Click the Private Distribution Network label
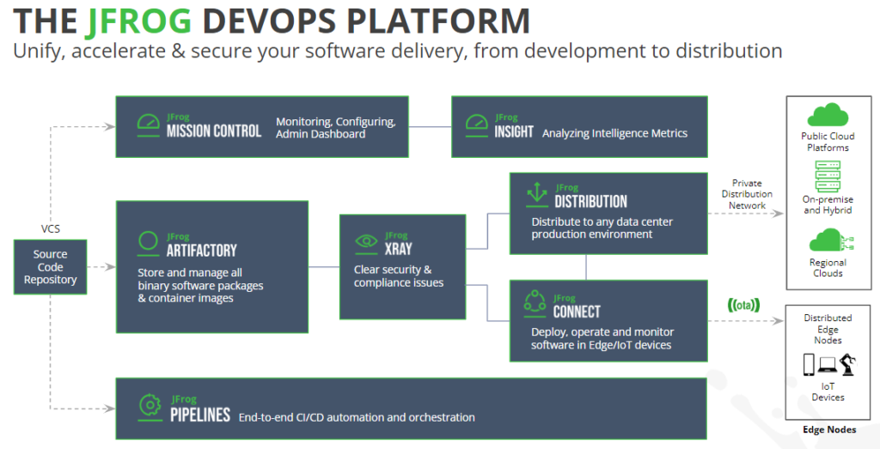Viewport: 880px width, 449px height. 747,194
